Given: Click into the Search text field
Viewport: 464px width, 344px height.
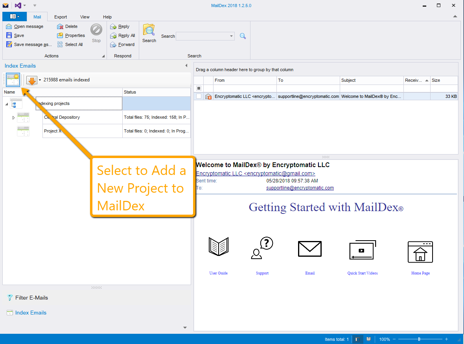Looking at the screenshot, I should pyautogui.click(x=203, y=36).
